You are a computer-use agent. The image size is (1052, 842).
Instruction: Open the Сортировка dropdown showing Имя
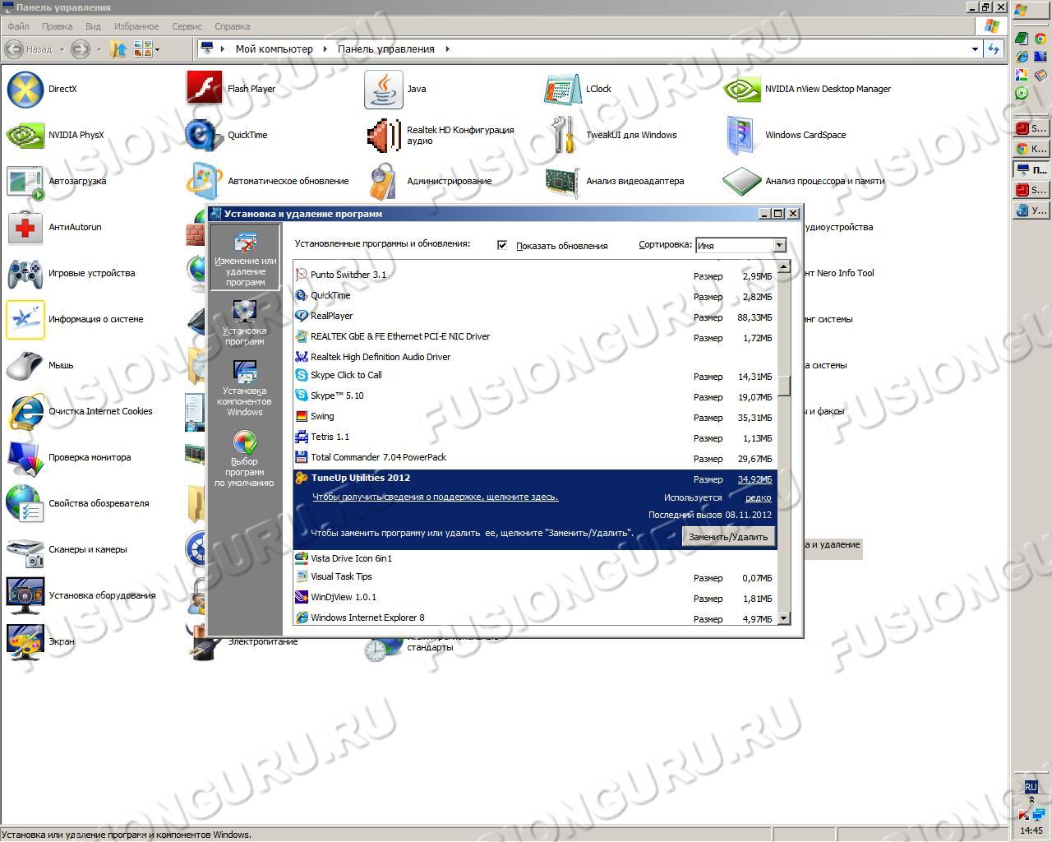click(x=779, y=245)
